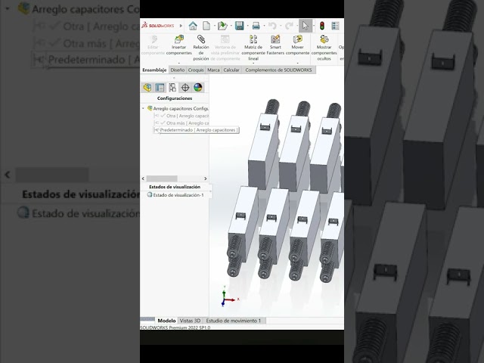Open DimXpertManager crosshair tab icon
This screenshot has height=363, width=484.
click(185, 88)
